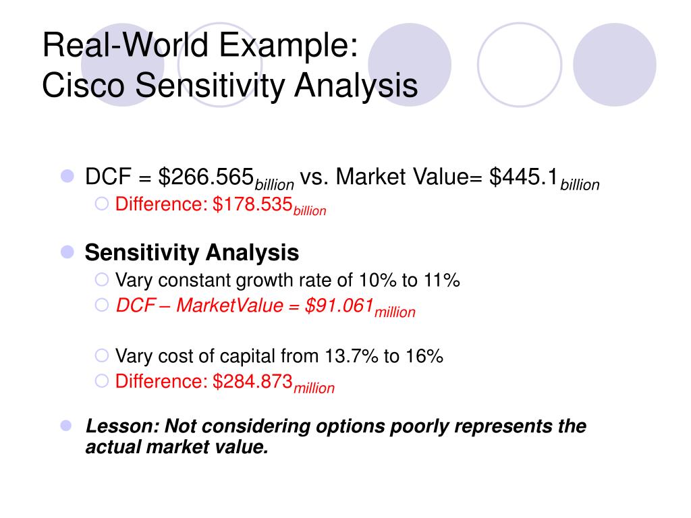Viewport: 691px width, 518px height.
Task: Click the hollow bullet next to 'Difference: $178.535'
Action: click(x=102, y=204)
